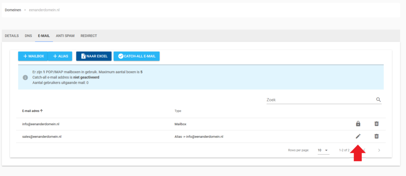Edit the sales@eenanderdomein.nl alias with pencil icon
The width and height of the screenshot is (406, 176).
tap(358, 136)
